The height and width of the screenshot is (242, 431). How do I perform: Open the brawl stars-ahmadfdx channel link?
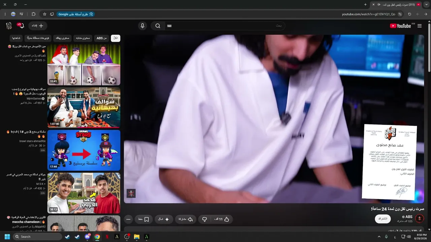32,141
